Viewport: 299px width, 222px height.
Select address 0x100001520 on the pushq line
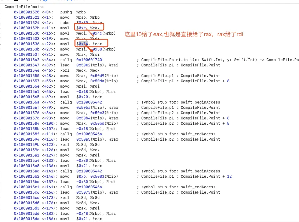(x=27, y=12)
